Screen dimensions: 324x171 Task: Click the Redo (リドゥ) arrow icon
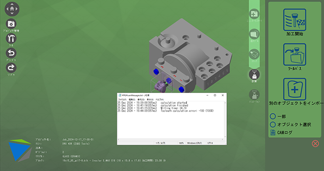tap(11, 68)
